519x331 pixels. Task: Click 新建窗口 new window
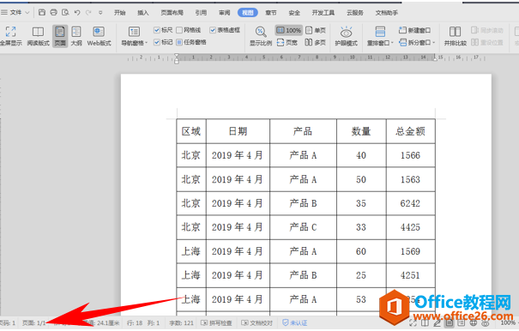tap(414, 31)
